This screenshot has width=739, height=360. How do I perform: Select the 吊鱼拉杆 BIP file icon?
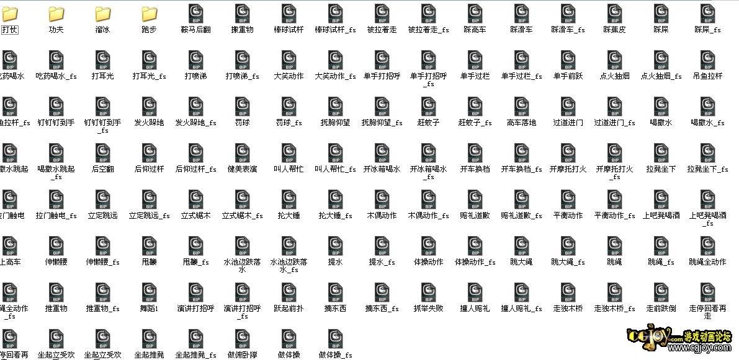[x=708, y=60]
